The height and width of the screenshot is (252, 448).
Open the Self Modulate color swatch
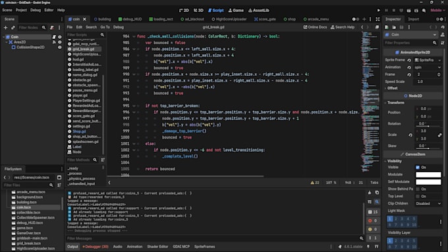coord(428,182)
